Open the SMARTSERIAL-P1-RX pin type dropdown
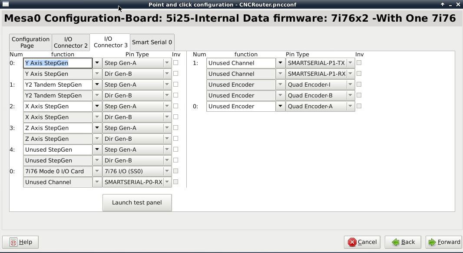 click(351, 74)
